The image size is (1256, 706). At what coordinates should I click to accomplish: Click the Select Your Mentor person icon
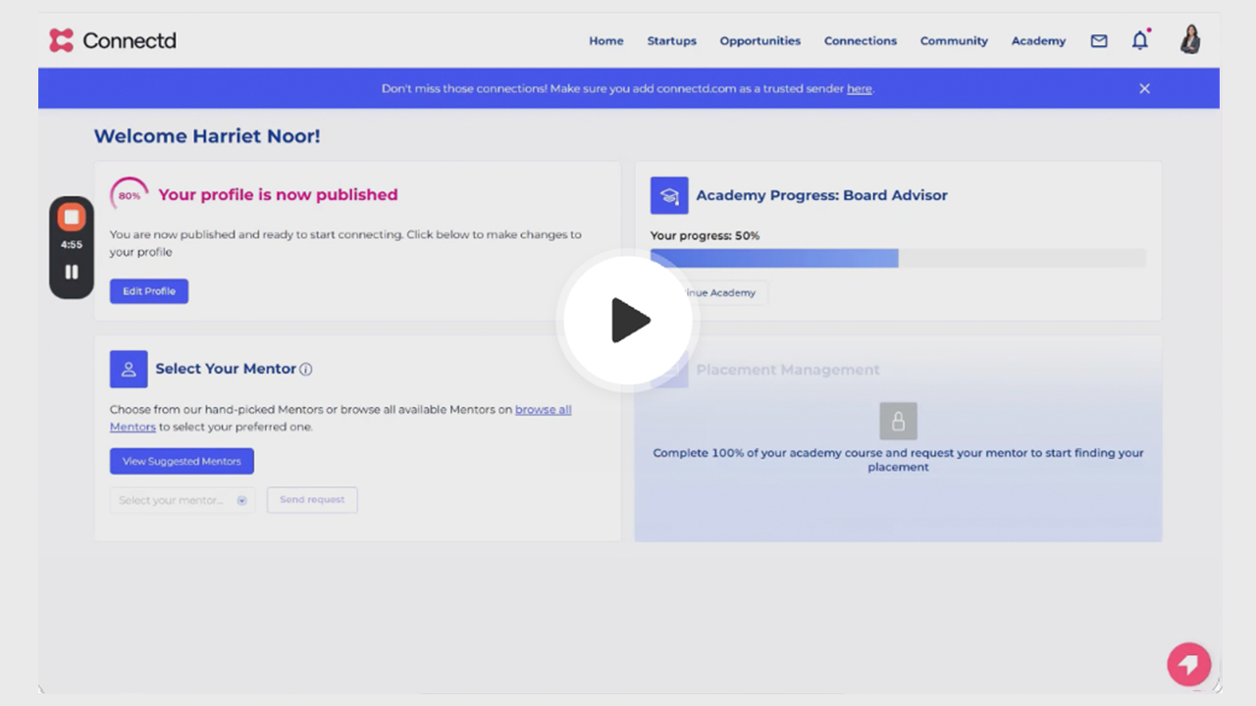[129, 370]
